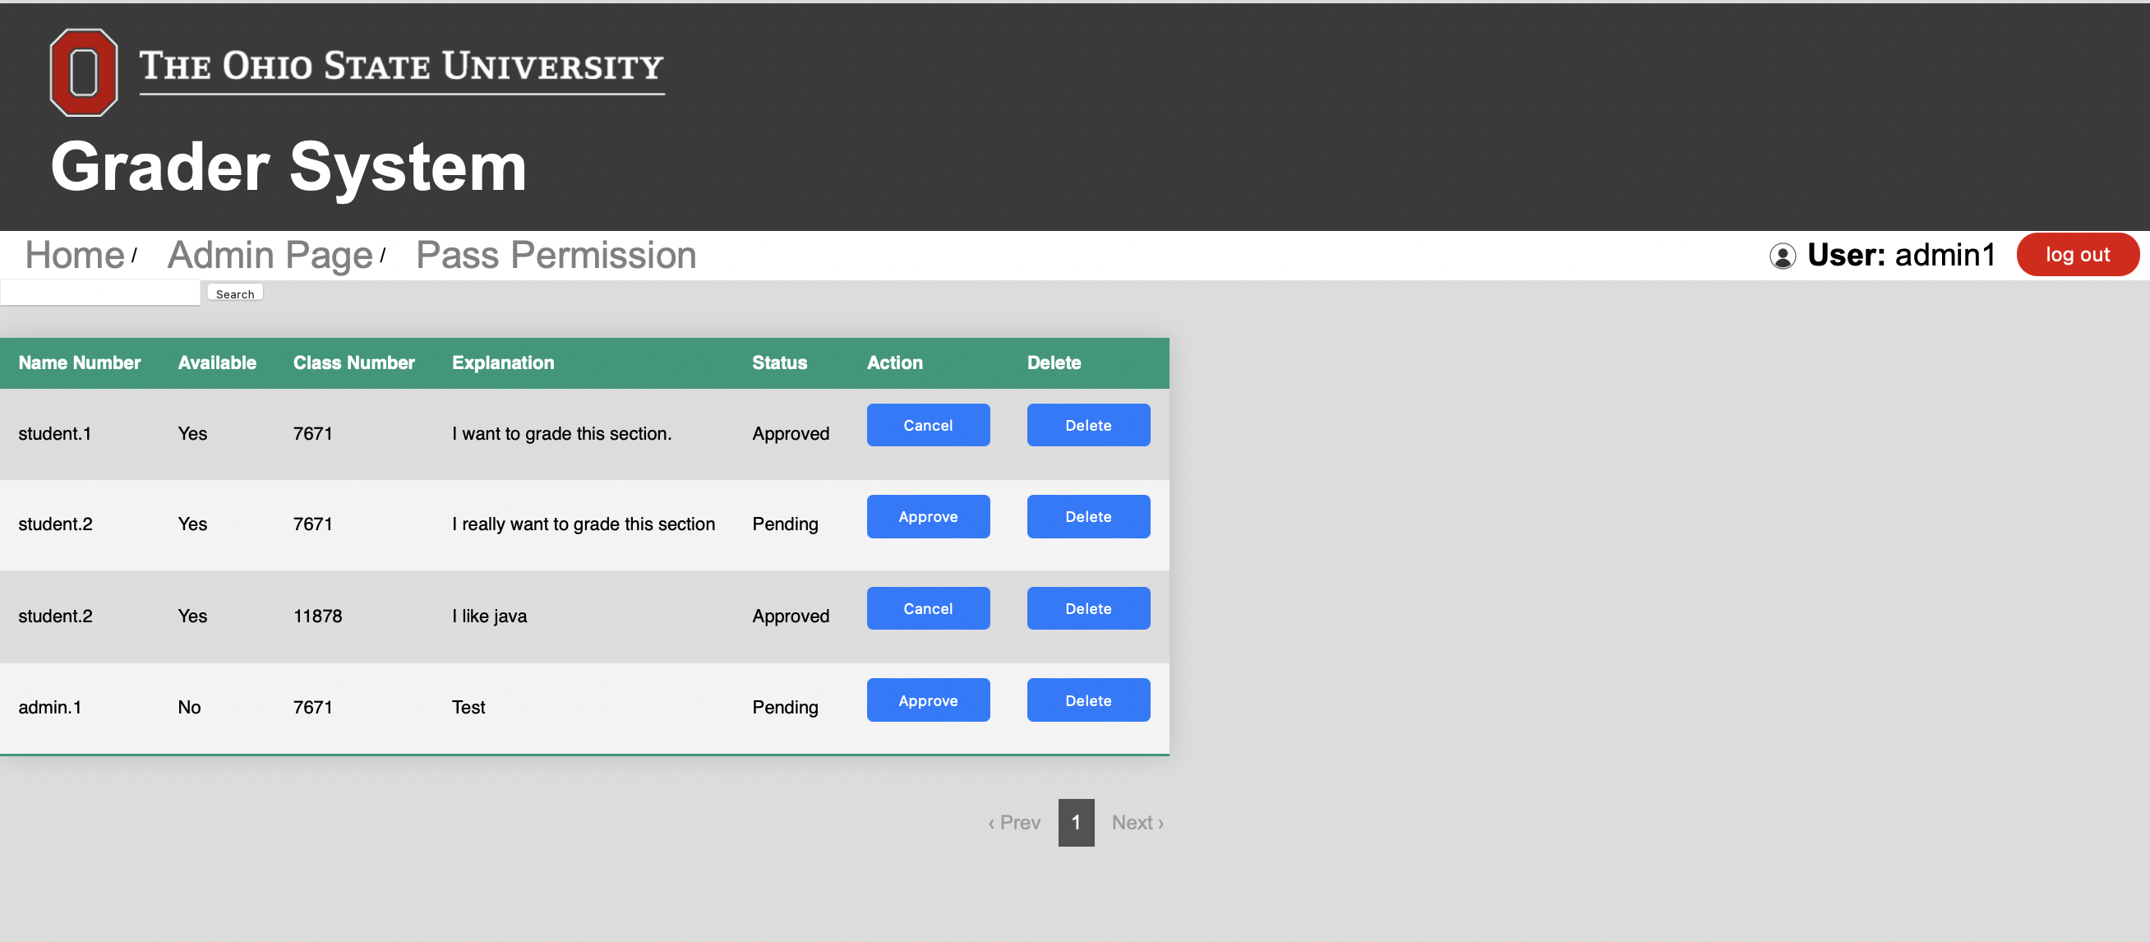Click class number 11878 cell
The width and height of the screenshot is (2150, 942).
coord(318,616)
